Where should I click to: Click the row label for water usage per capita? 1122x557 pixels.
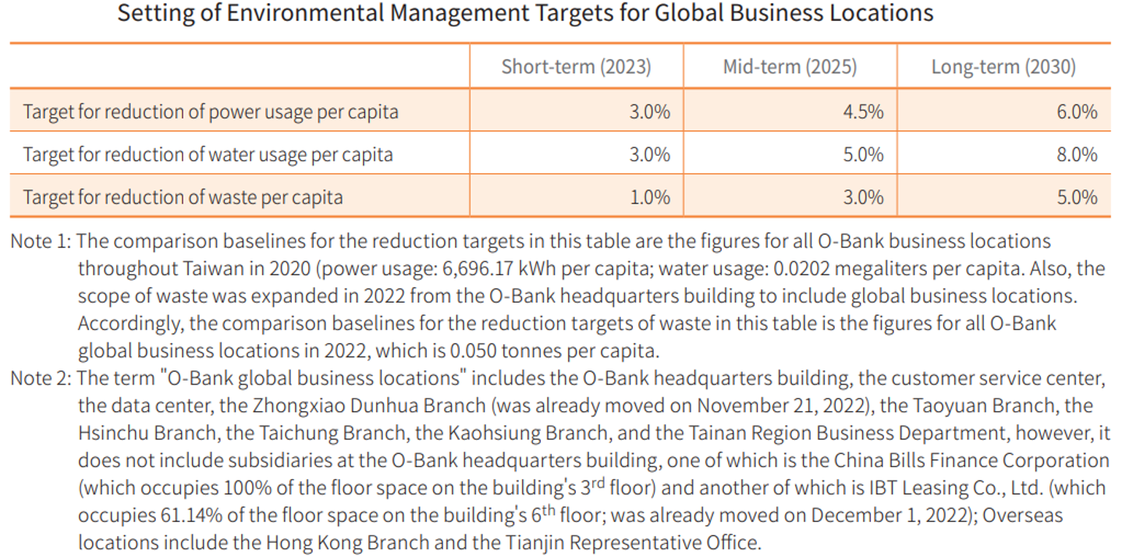pyautogui.click(x=208, y=154)
